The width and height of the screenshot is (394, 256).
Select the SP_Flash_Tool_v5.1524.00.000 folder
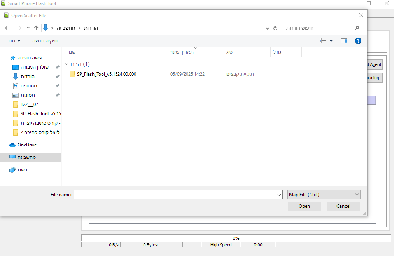click(x=107, y=74)
